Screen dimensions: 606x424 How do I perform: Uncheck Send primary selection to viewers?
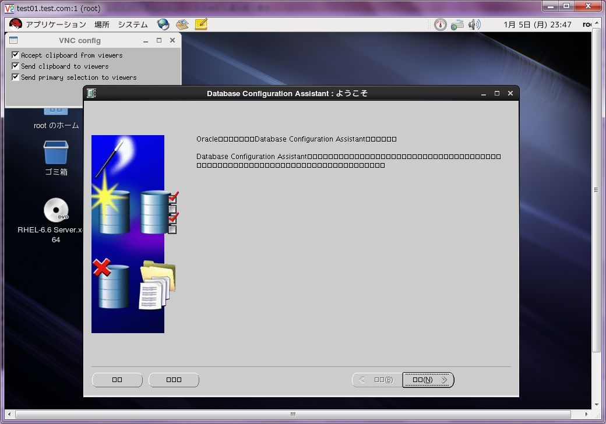[16, 77]
